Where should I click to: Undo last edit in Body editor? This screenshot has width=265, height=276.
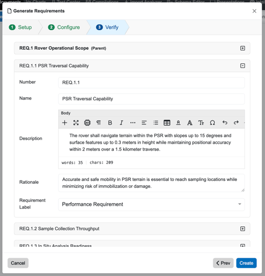point(225,123)
